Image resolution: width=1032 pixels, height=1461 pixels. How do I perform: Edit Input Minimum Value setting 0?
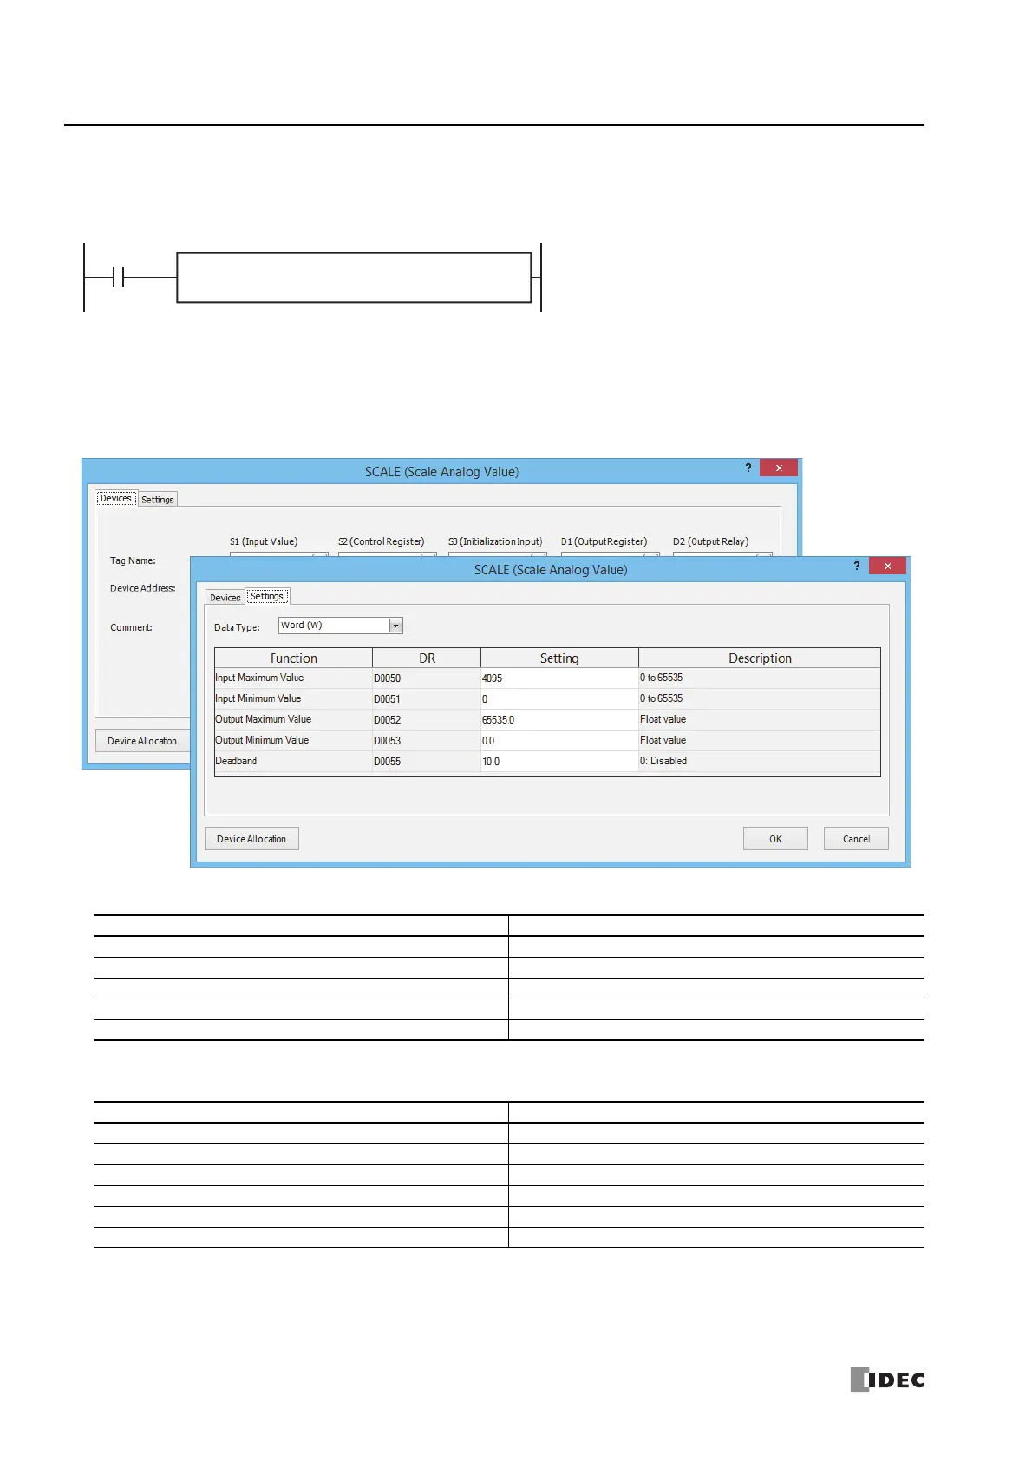(559, 699)
